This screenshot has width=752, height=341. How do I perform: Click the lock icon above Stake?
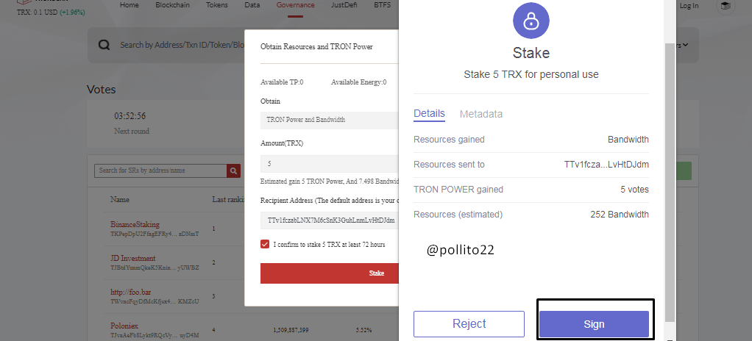(531, 21)
